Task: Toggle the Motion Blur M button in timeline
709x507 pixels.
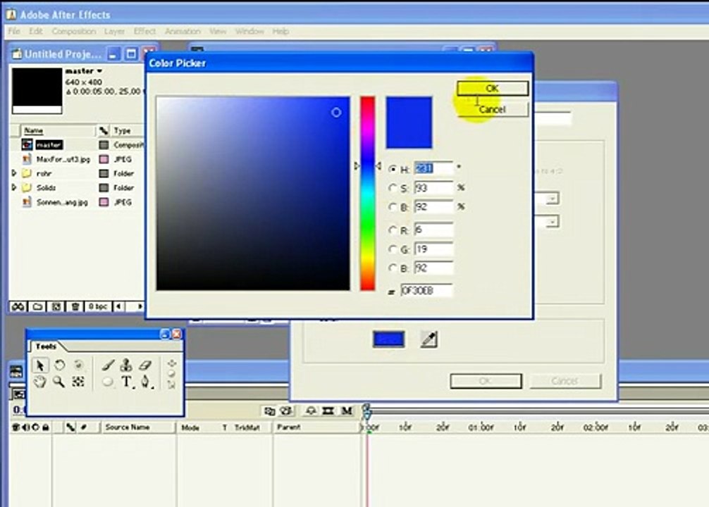Action: coord(347,411)
